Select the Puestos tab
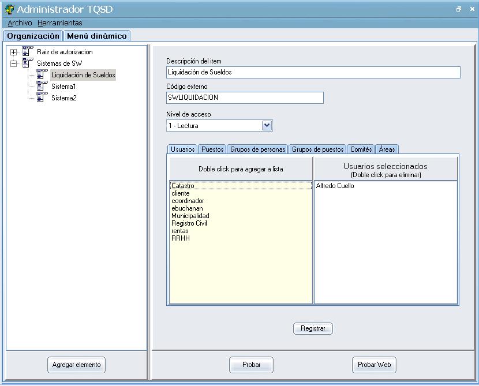 tap(212, 149)
